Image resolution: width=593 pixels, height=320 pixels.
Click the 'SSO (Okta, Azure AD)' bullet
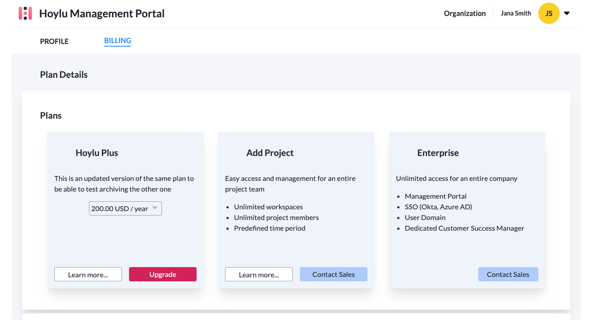coord(438,207)
